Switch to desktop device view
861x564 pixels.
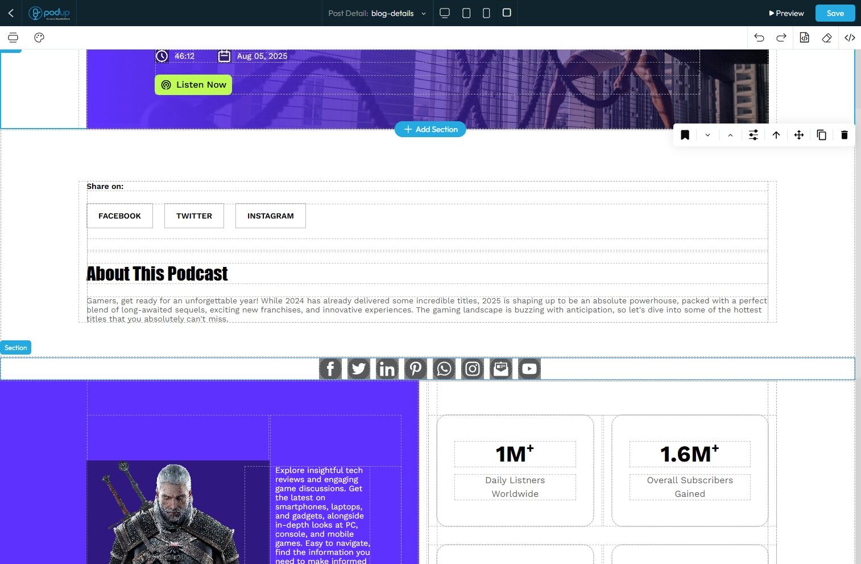coord(445,13)
